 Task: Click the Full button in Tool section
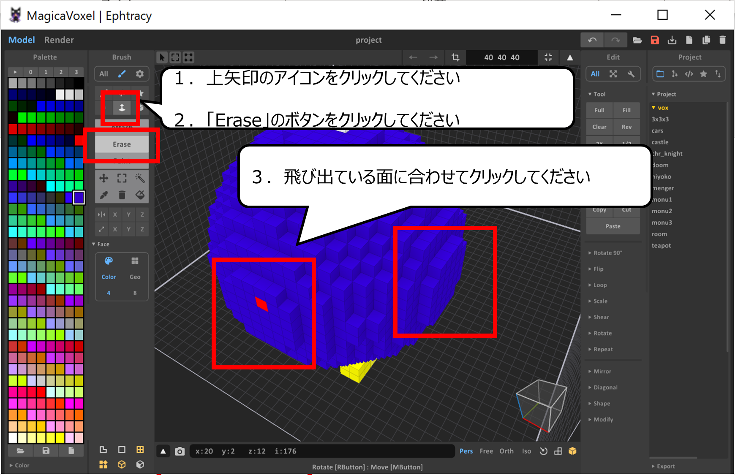599,110
